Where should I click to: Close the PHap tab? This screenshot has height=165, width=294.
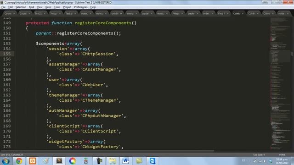[x=182, y=14]
